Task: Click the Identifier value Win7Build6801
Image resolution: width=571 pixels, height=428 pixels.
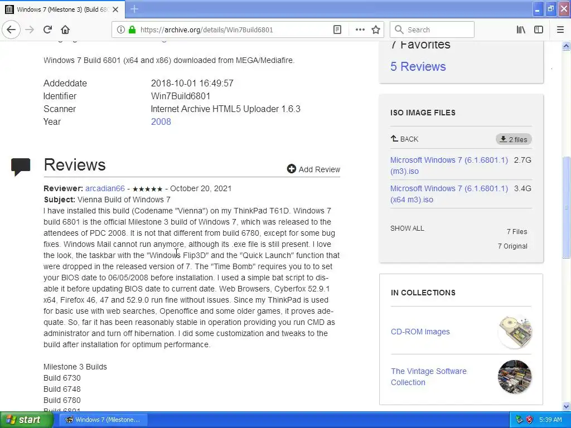Action: point(181,96)
